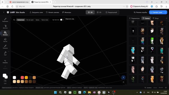Image resolution: width=169 pixels, height=95 pixels.
Task: Click the LABY Skin Studio logo
Action: pos(16,12)
